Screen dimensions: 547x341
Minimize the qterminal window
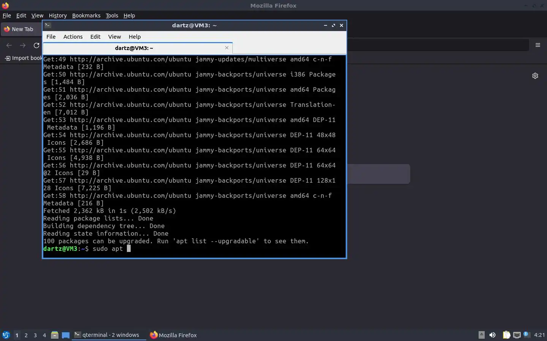click(326, 25)
